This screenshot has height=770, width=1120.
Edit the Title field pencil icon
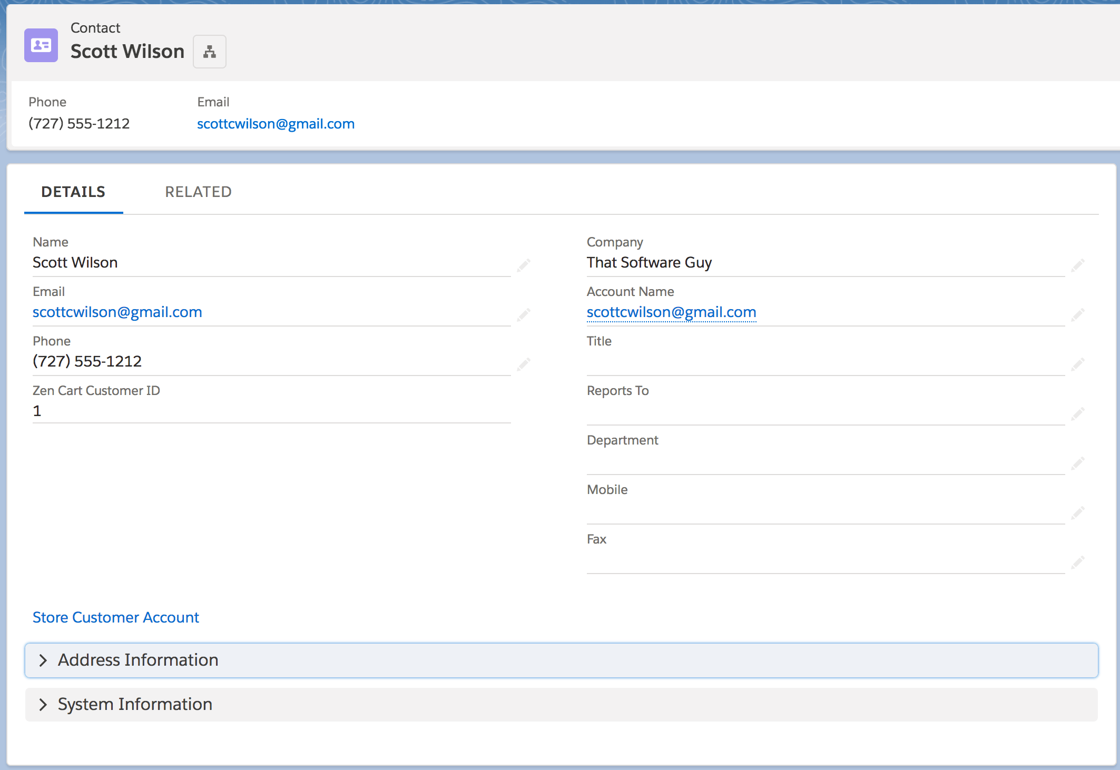click(1078, 364)
